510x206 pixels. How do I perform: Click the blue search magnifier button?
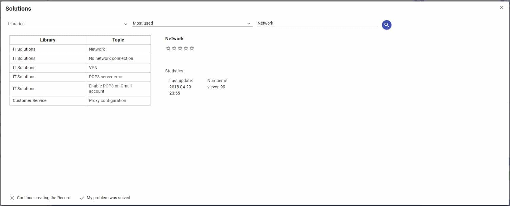[386, 25]
